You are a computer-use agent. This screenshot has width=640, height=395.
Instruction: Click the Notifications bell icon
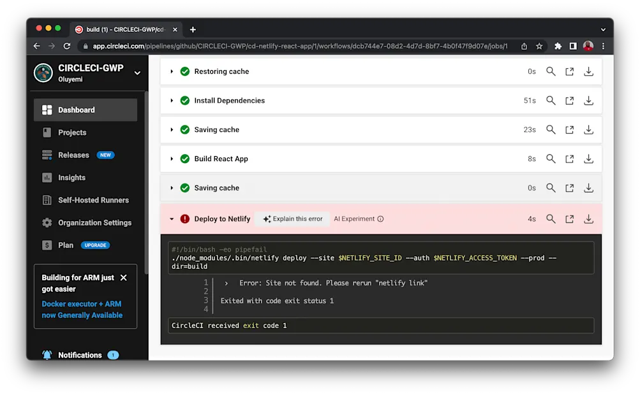[47, 355]
